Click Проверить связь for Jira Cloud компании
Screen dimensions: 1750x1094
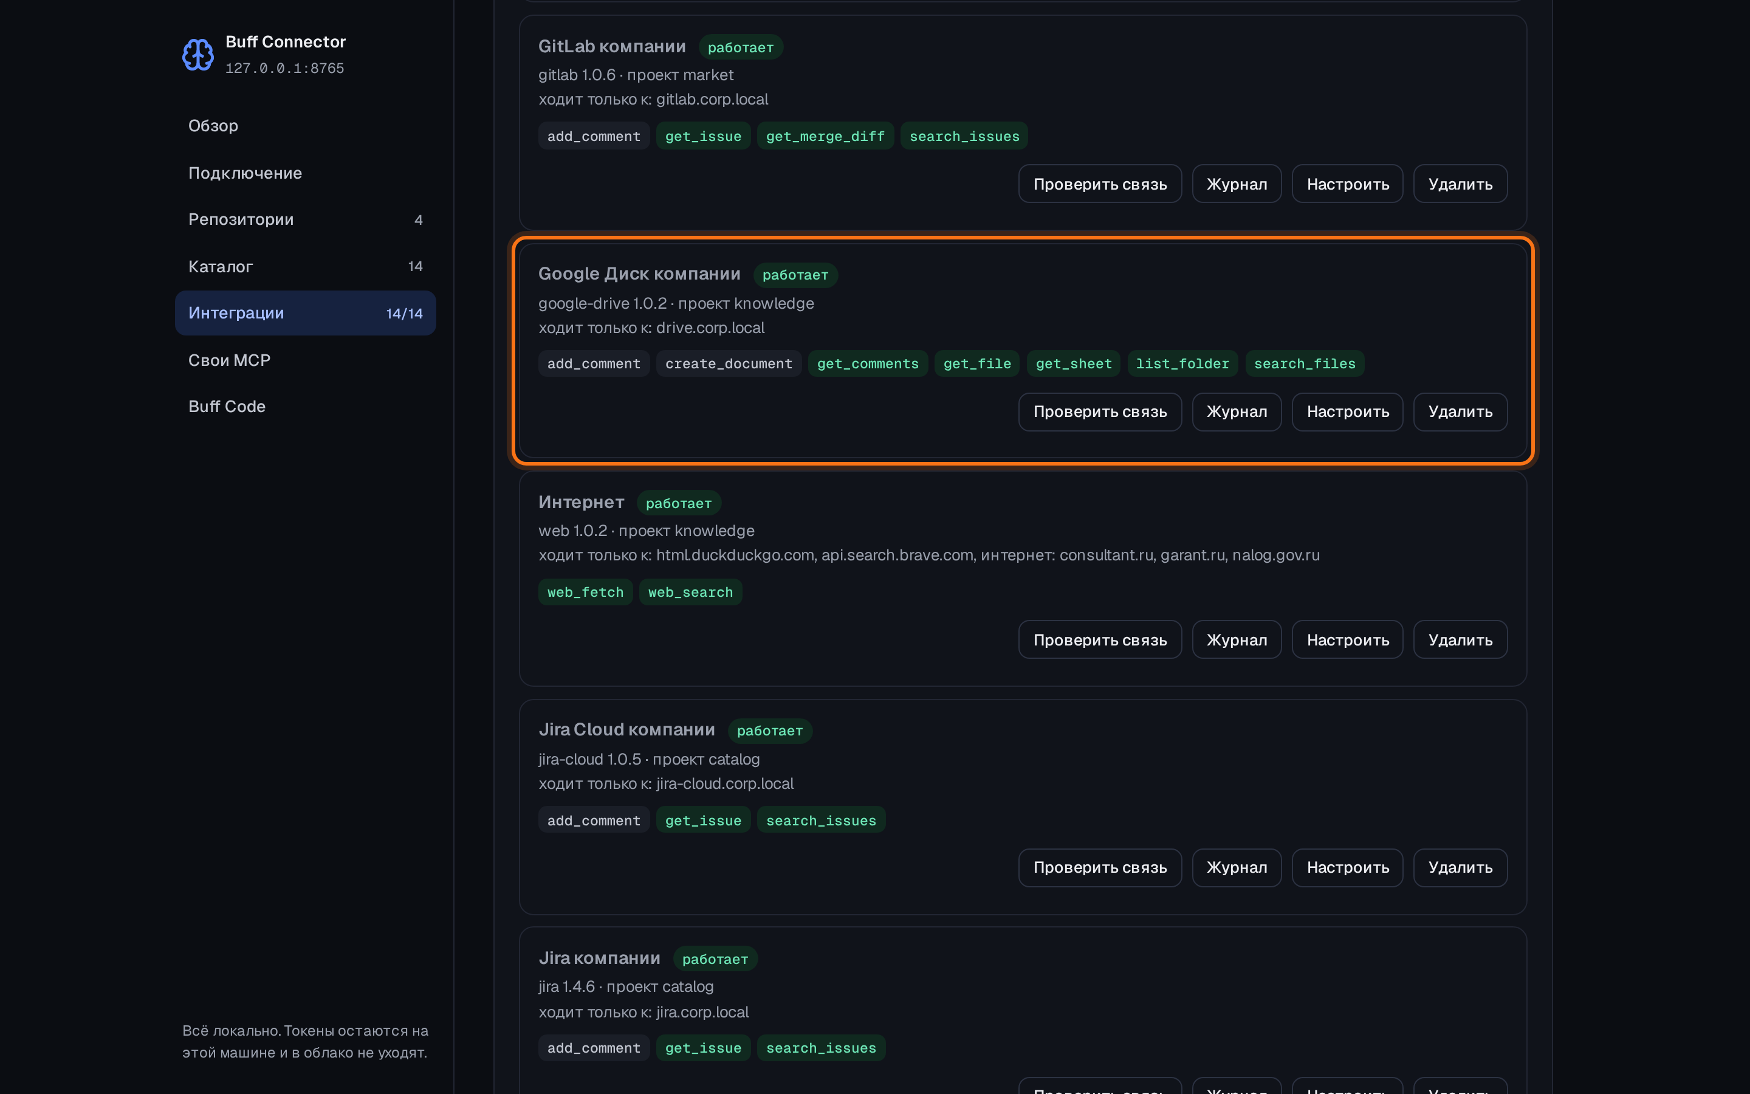(x=1100, y=867)
